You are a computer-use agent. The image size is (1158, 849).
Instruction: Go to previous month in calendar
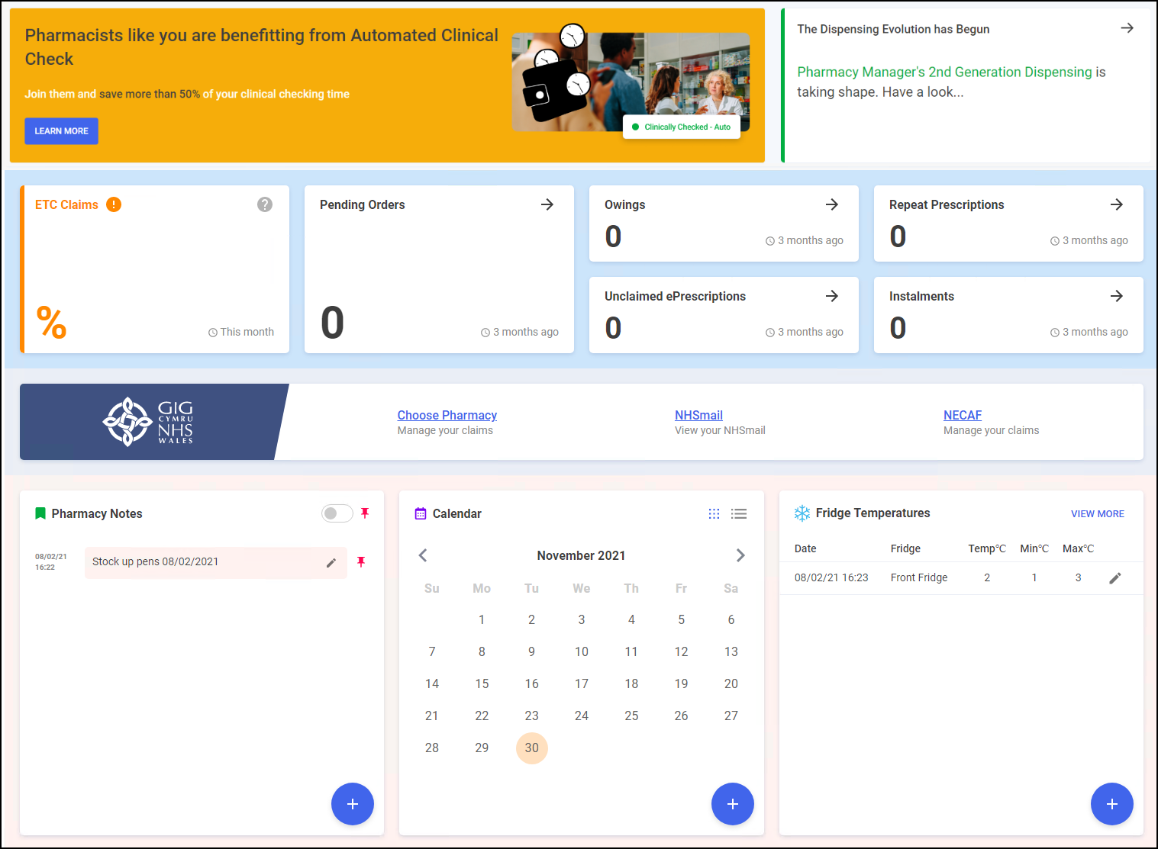(423, 555)
